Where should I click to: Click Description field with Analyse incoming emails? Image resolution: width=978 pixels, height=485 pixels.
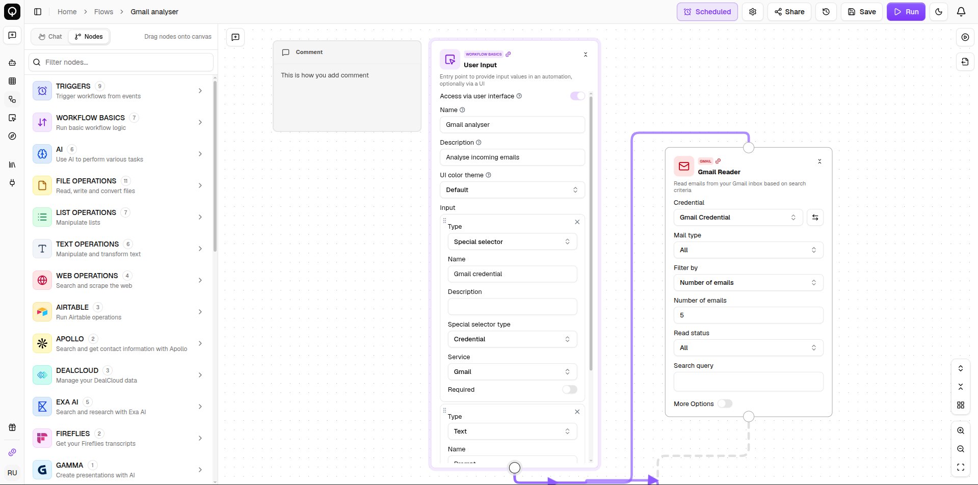click(512, 157)
